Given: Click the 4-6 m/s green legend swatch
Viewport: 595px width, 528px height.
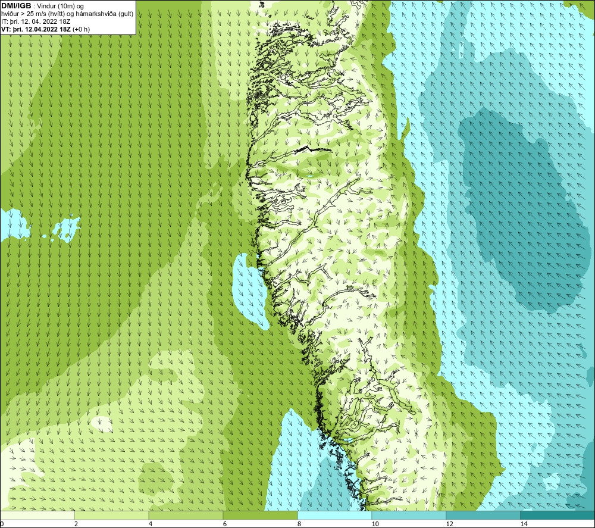Looking at the screenshot, I should coord(186,515).
